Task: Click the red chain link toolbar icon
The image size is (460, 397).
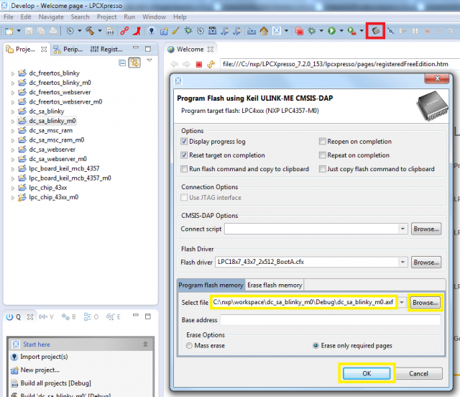Action: (x=124, y=31)
